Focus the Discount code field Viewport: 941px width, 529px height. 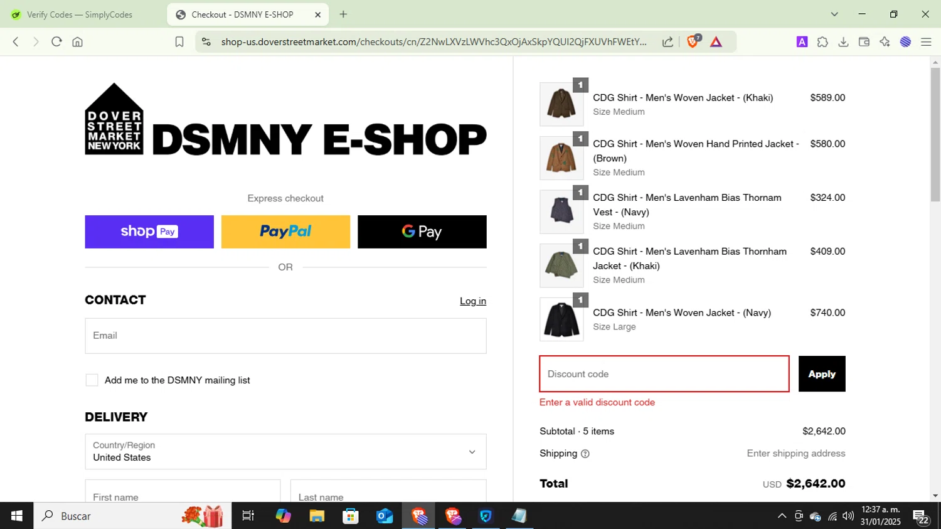point(664,374)
